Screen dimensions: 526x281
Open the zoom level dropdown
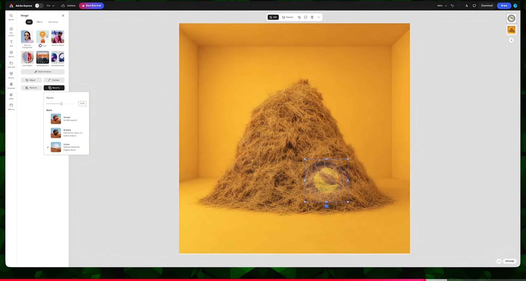pyautogui.click(x=442, y=6)
